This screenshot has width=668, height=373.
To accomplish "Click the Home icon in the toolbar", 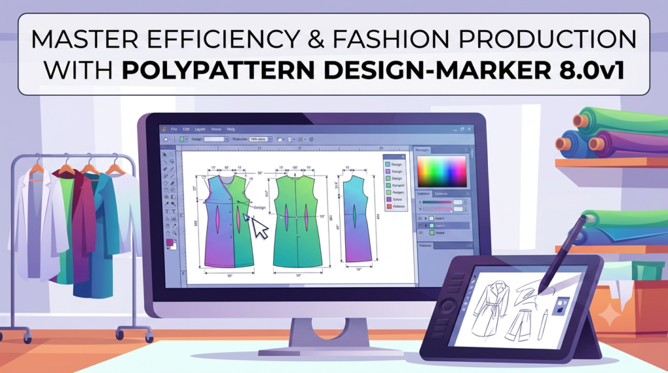I will click(166, 140).
